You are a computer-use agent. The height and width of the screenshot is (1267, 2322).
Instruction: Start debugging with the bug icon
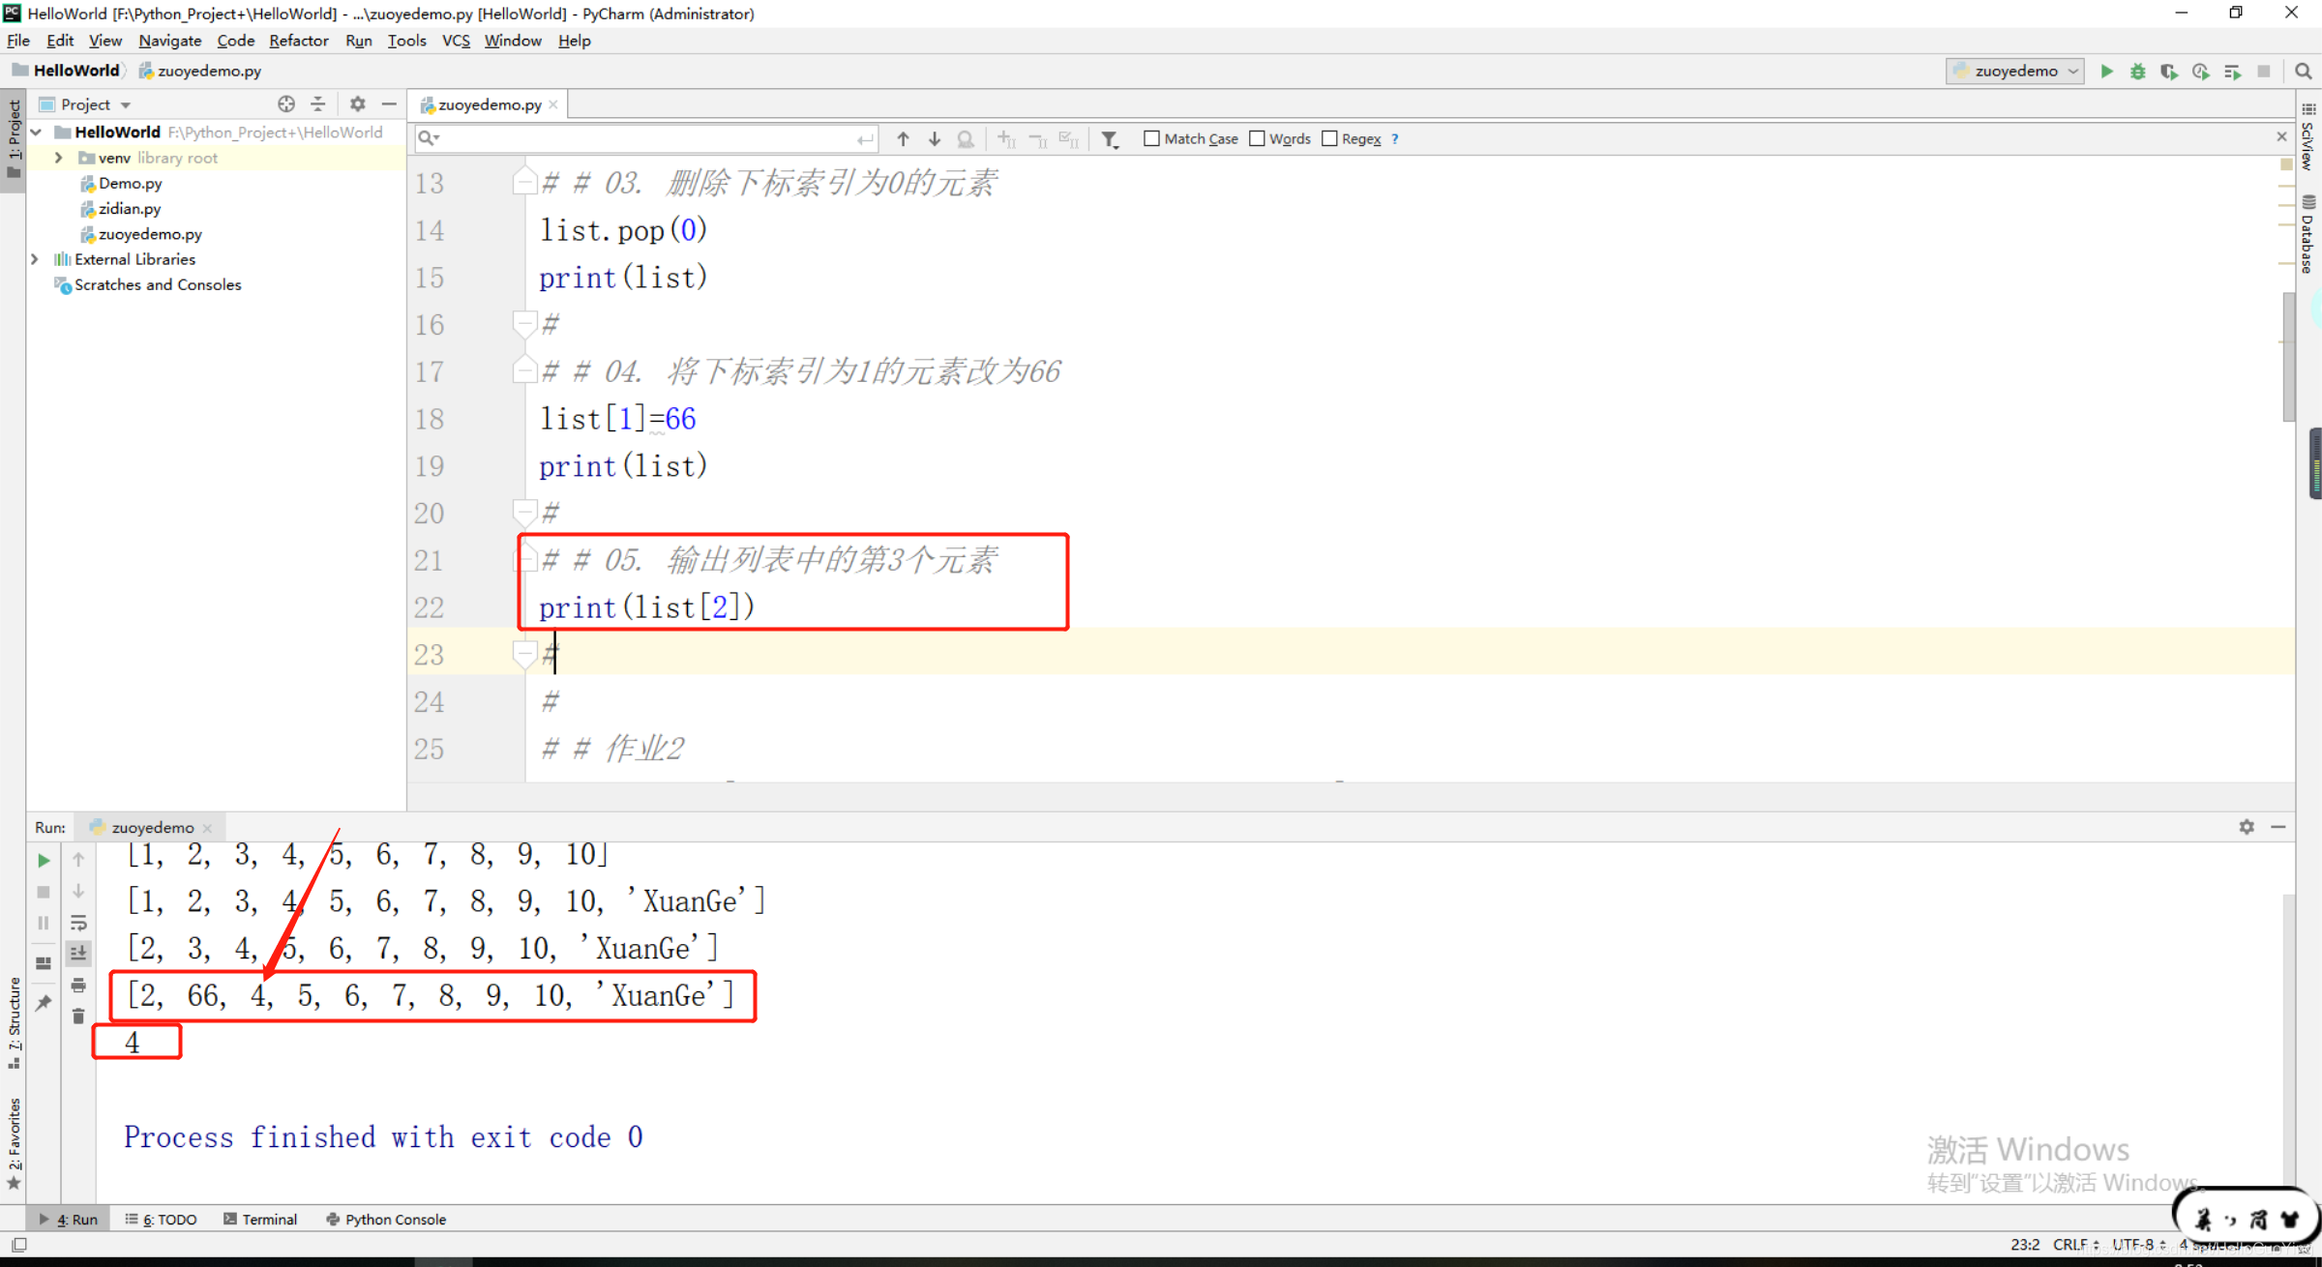pos(2138,72)
